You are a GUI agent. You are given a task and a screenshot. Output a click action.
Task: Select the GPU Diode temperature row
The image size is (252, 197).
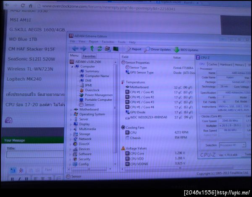[159, 112]
